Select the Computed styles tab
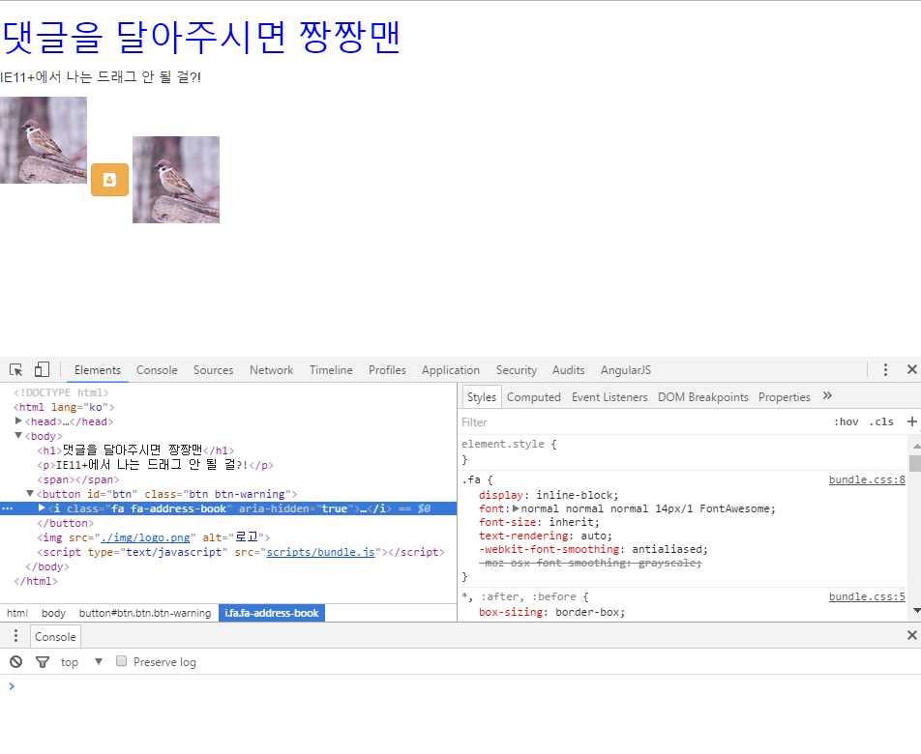 [x=534, y=397]
